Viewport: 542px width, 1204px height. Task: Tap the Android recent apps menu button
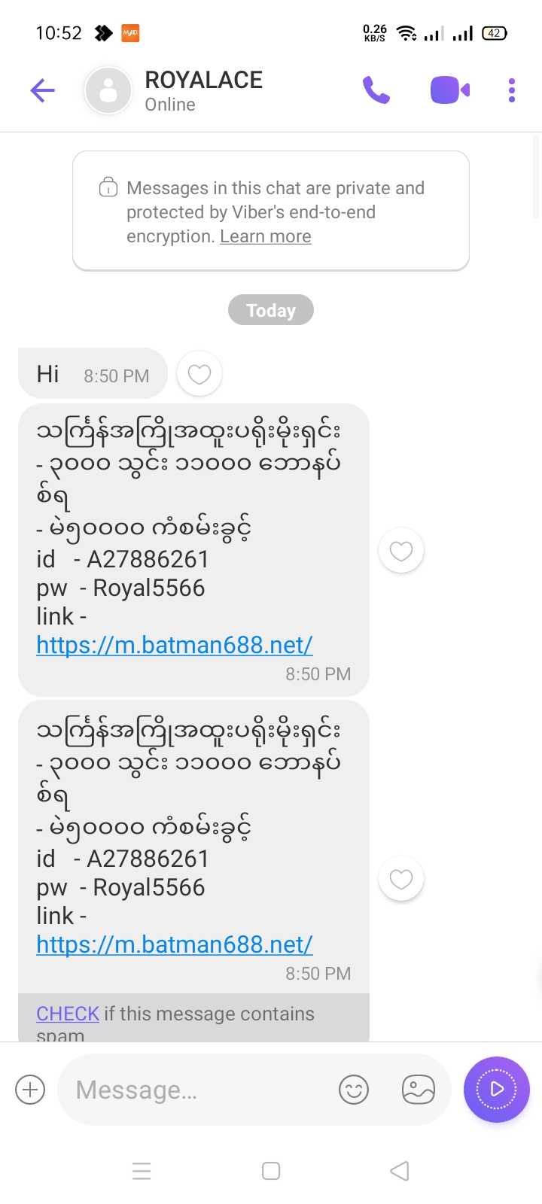[x=142, y=1171]
